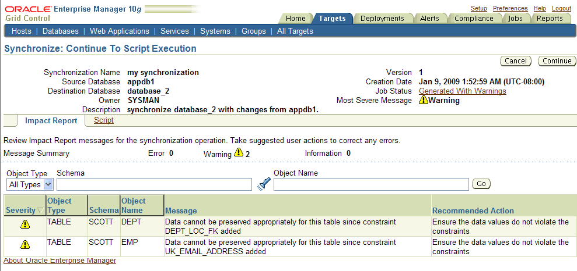This screenshot has width=577, height=271.
Task: Sort by the Severity column arrow
Action: point(40,211)
